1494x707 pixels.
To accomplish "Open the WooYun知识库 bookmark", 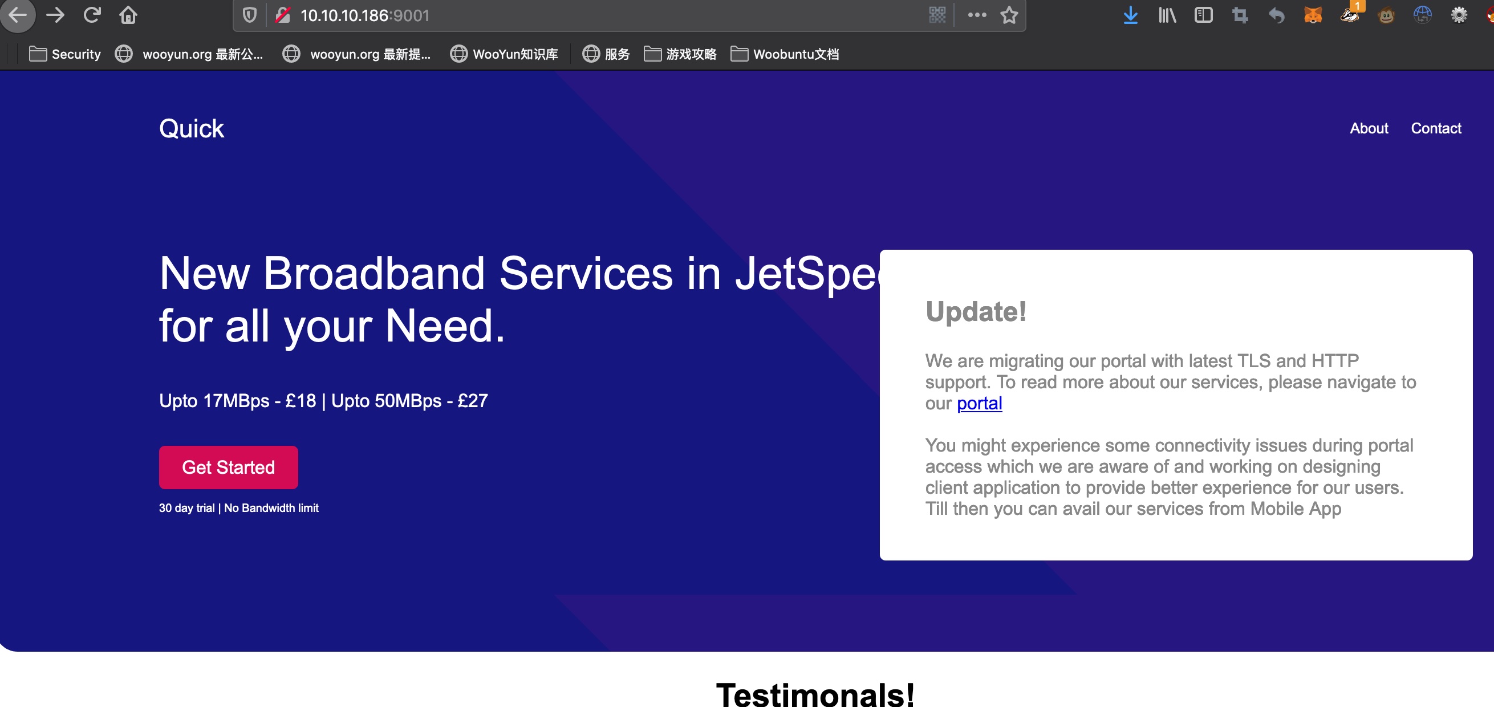I will point(504,54).
